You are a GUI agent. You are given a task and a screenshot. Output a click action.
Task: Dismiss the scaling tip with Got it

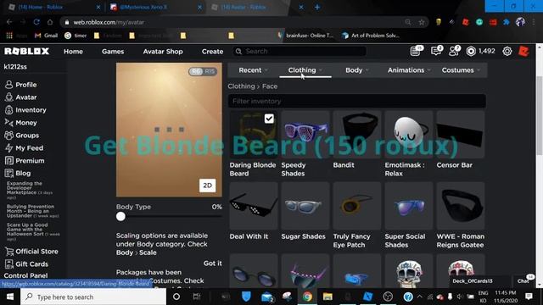coord(213,263)
